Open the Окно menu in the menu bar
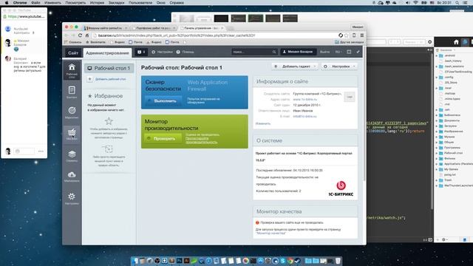 pos(161,2)
